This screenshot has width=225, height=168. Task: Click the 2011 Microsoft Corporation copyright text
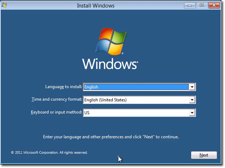(49, 153)
